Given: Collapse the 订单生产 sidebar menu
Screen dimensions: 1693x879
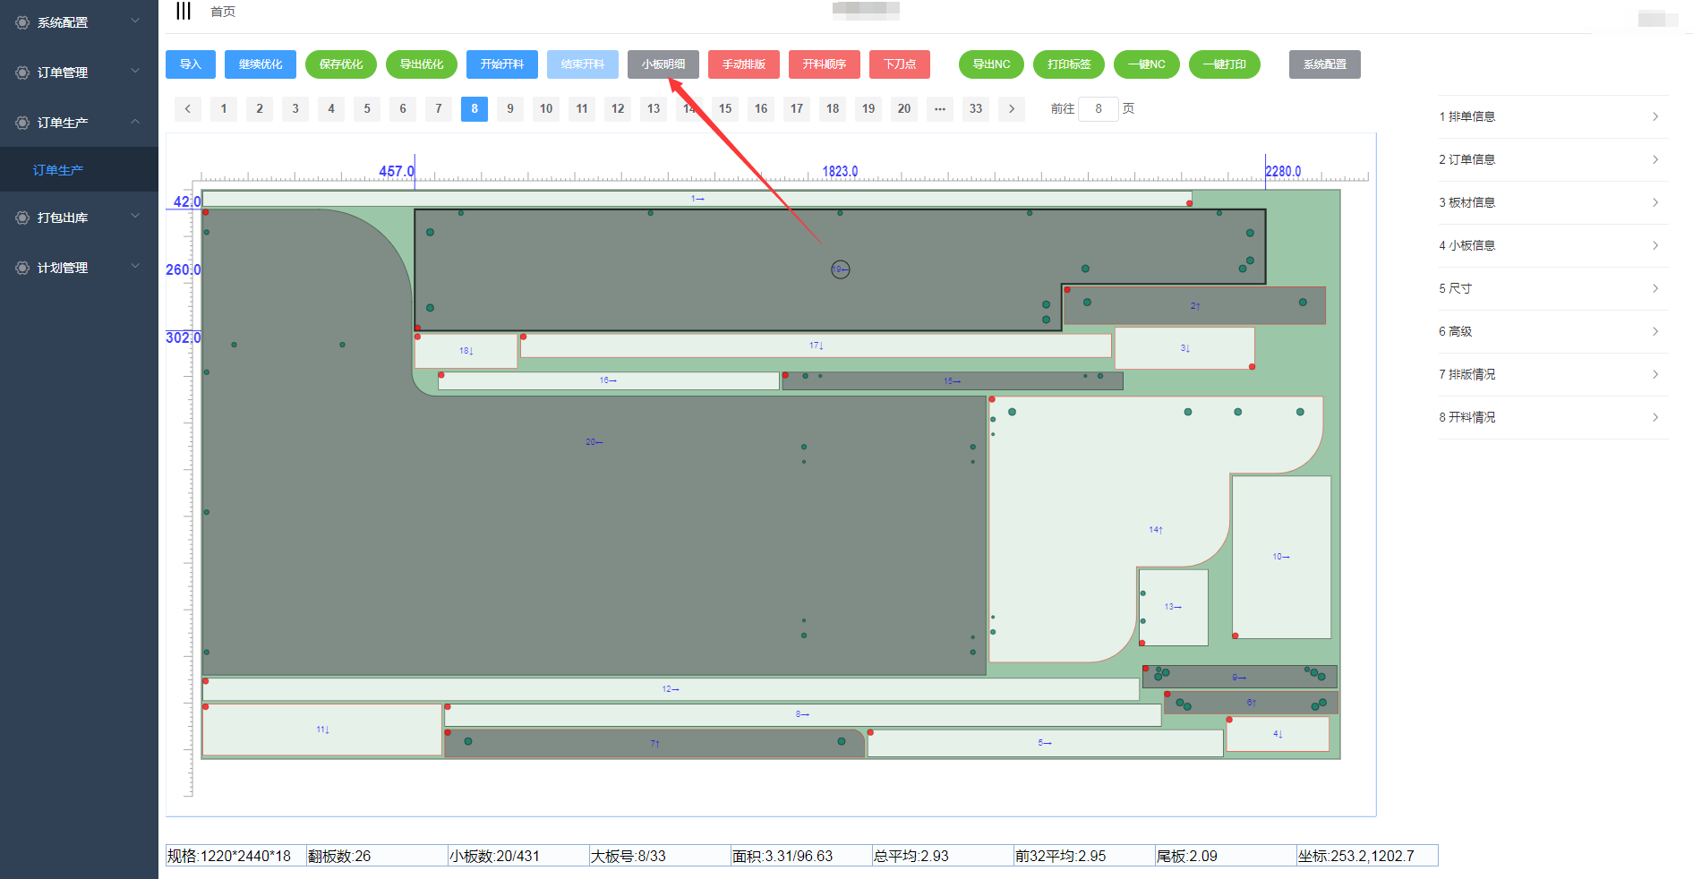Looking at the screenshot, I should tap(135, 122).
